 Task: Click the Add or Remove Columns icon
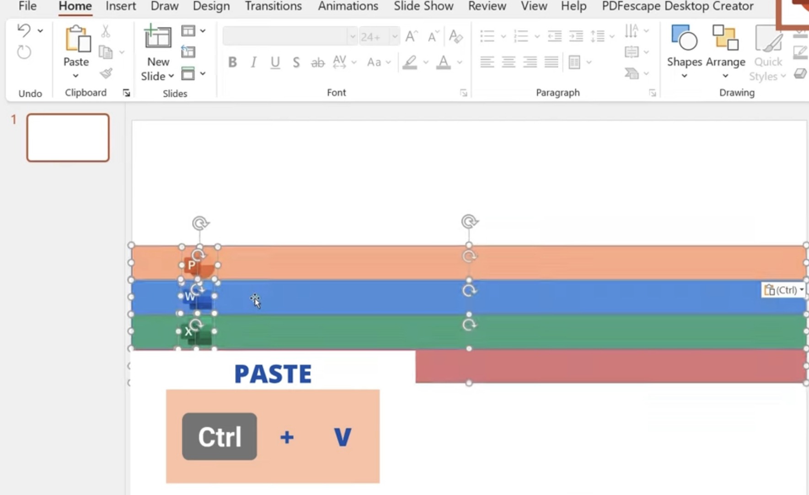tap(574, 62)
